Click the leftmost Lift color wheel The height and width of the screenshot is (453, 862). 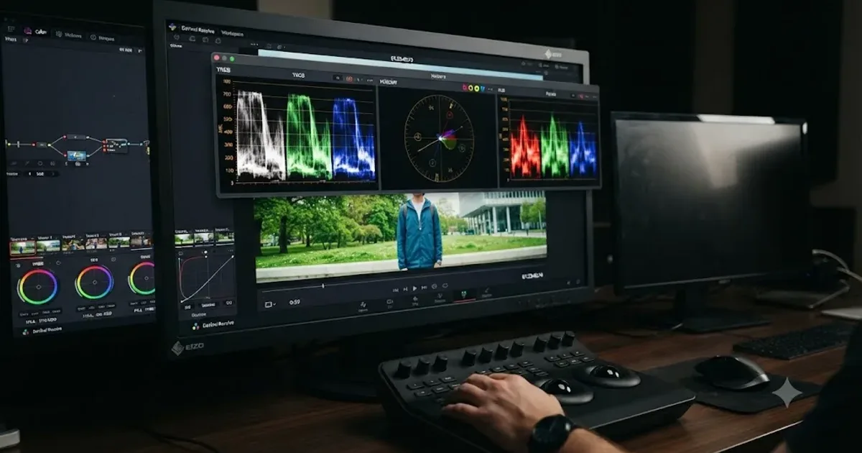click(38, 287)
